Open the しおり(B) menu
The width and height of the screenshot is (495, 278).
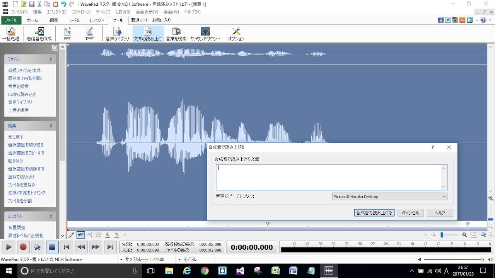coord(123,12)
